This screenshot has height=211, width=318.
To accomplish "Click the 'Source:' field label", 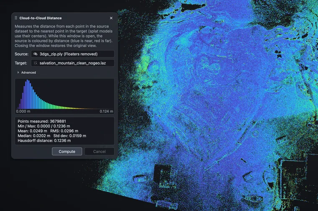I will [21, 54].
